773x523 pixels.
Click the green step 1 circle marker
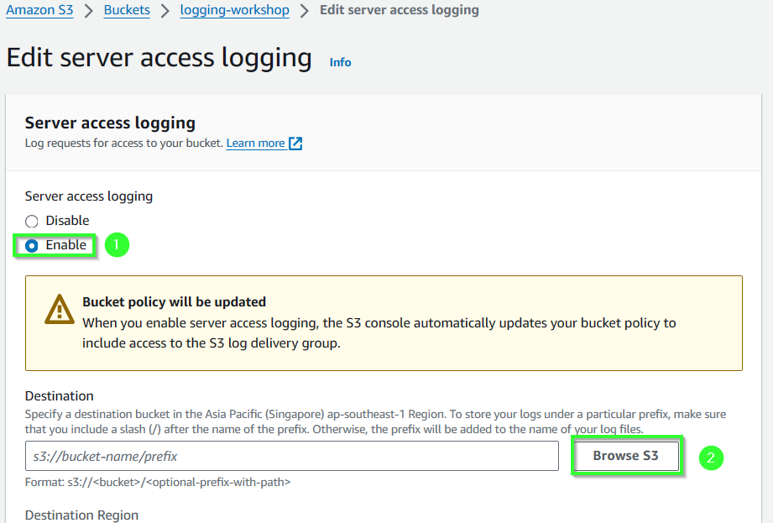pos(117,245)
